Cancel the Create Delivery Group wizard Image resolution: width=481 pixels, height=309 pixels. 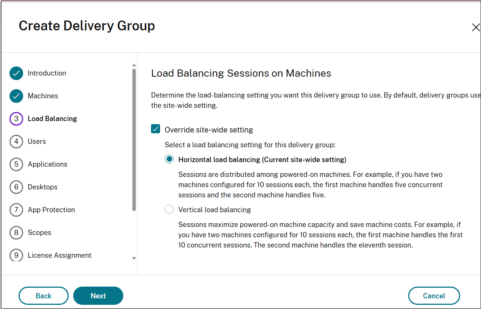tap(434, 296)
